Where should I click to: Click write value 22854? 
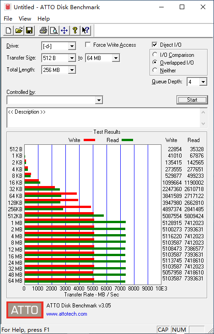point(174,149)
